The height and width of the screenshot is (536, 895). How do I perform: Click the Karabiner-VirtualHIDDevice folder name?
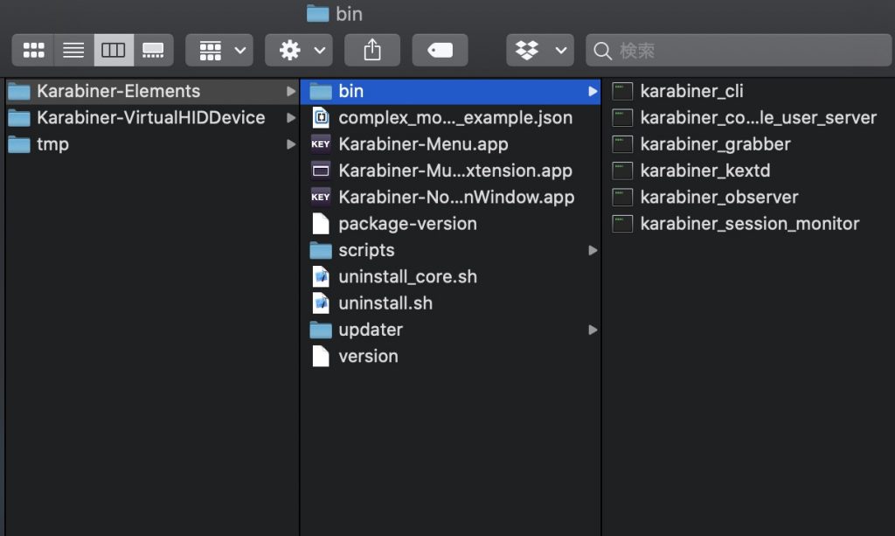tap(151, 117)
